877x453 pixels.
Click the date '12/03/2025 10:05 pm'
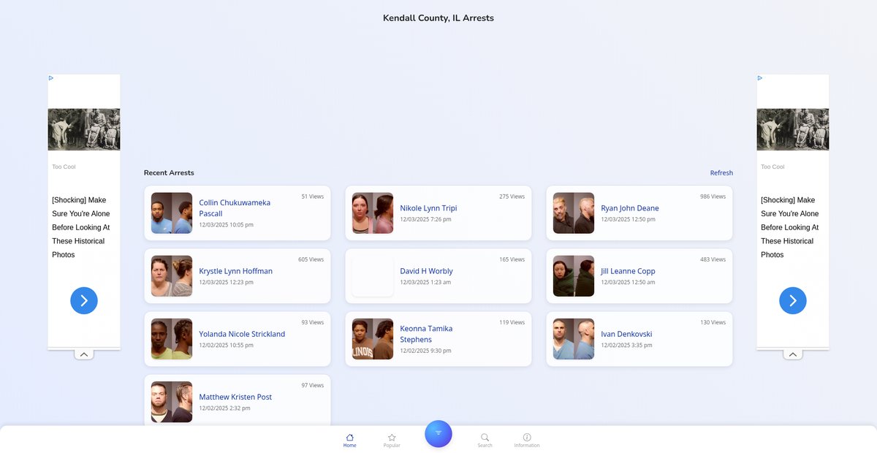(227, 225)
